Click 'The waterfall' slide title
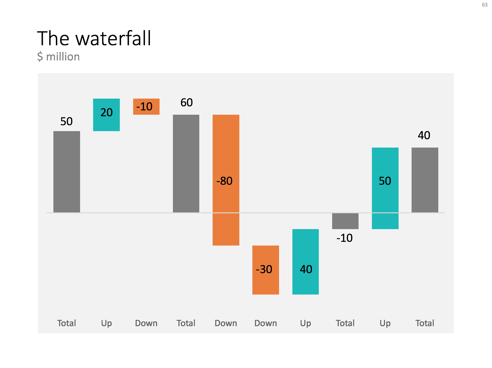 pos(94,38)
